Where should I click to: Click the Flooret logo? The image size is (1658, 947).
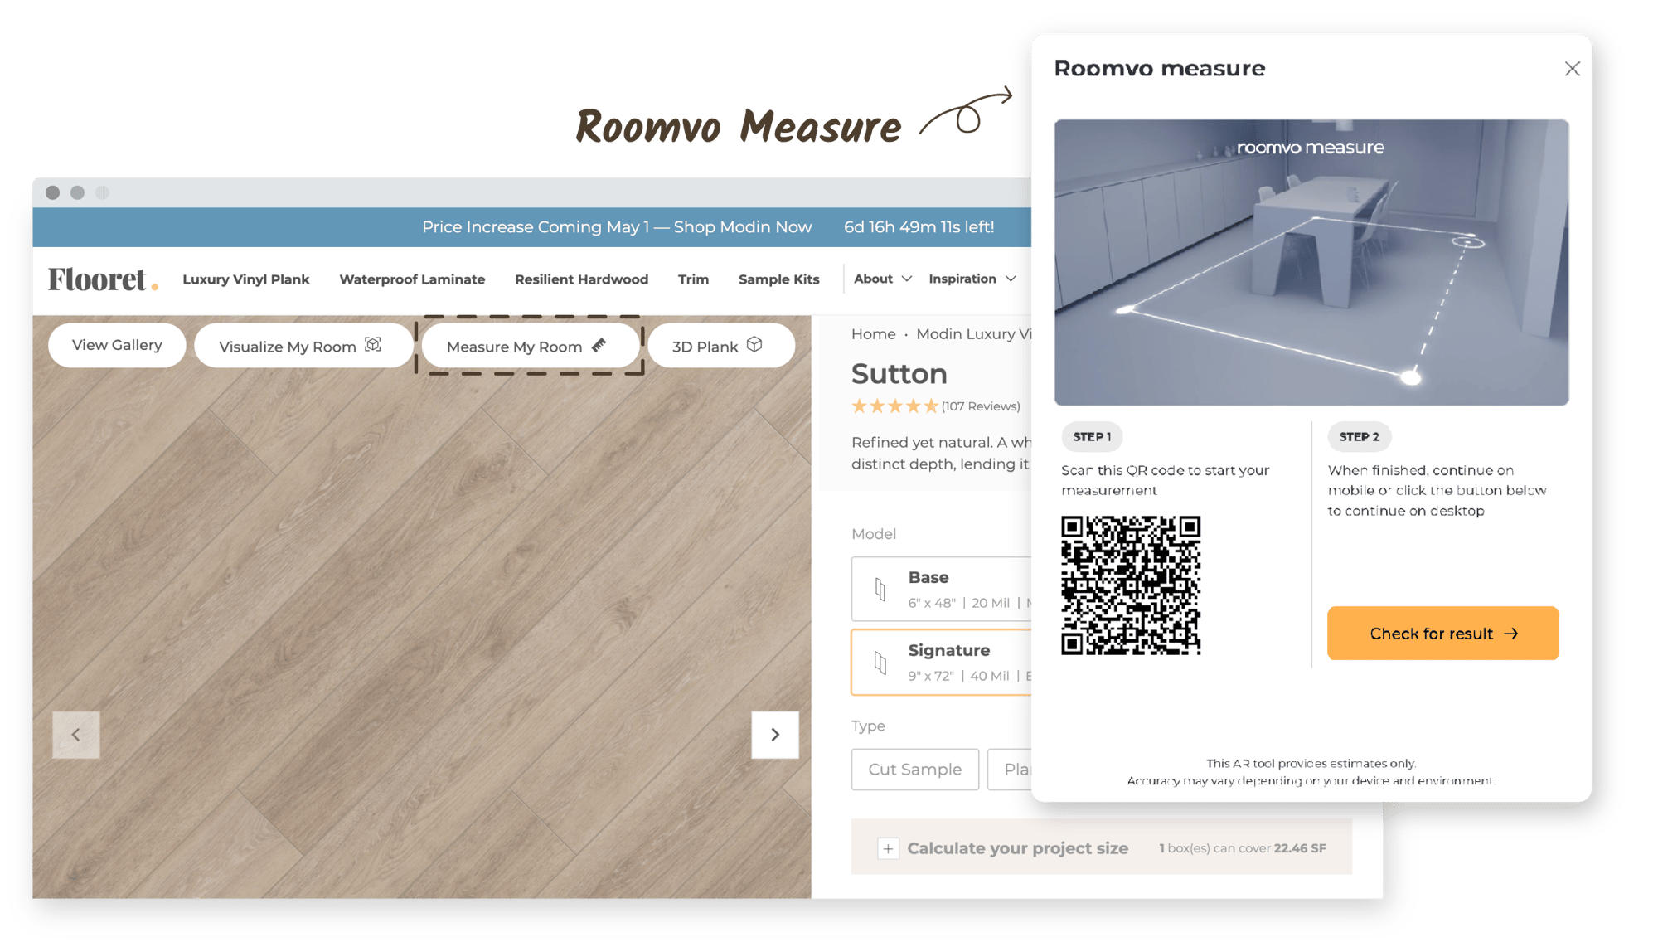(x=103, y=279)
